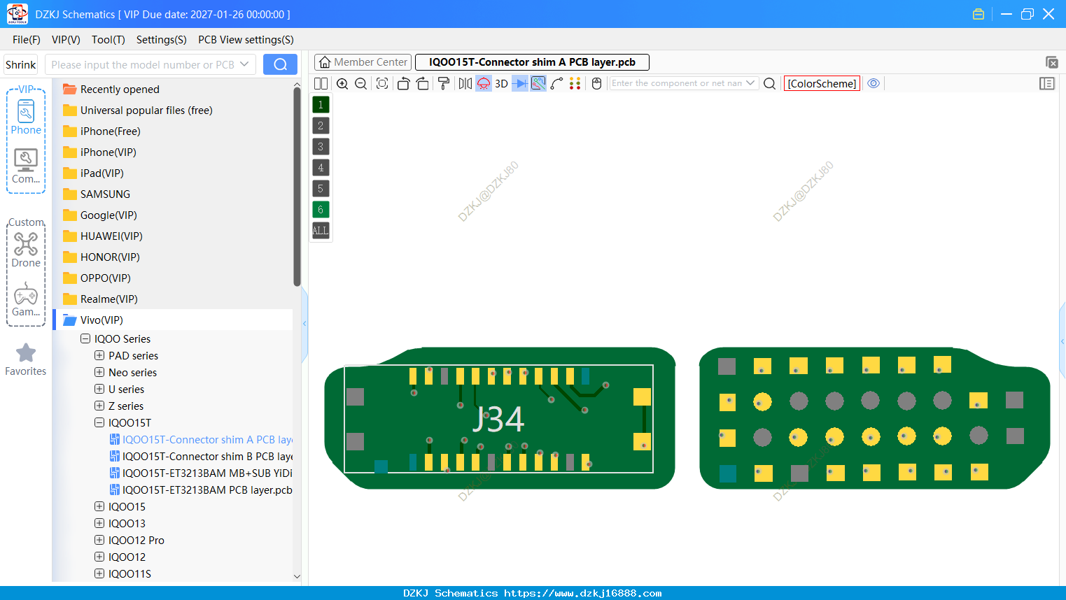Select the Drone category icon

26,250
